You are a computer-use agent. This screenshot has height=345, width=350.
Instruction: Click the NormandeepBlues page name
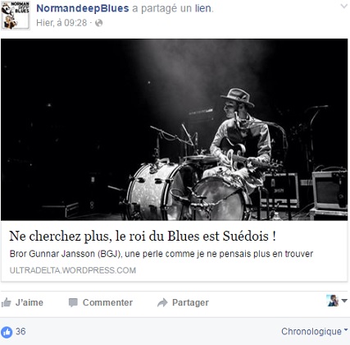coord(83,8)
